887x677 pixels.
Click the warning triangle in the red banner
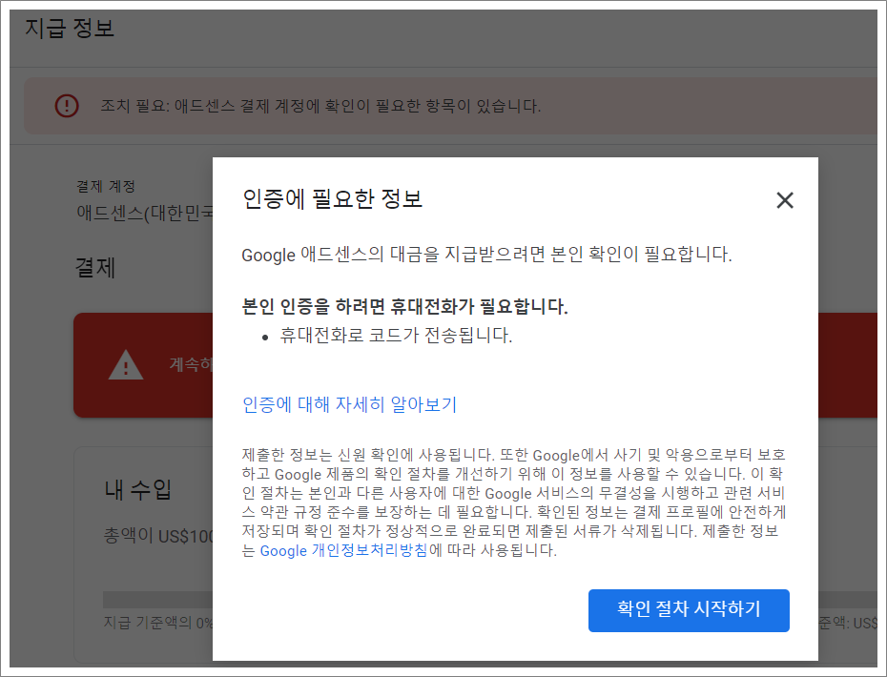tap(124, 365)
